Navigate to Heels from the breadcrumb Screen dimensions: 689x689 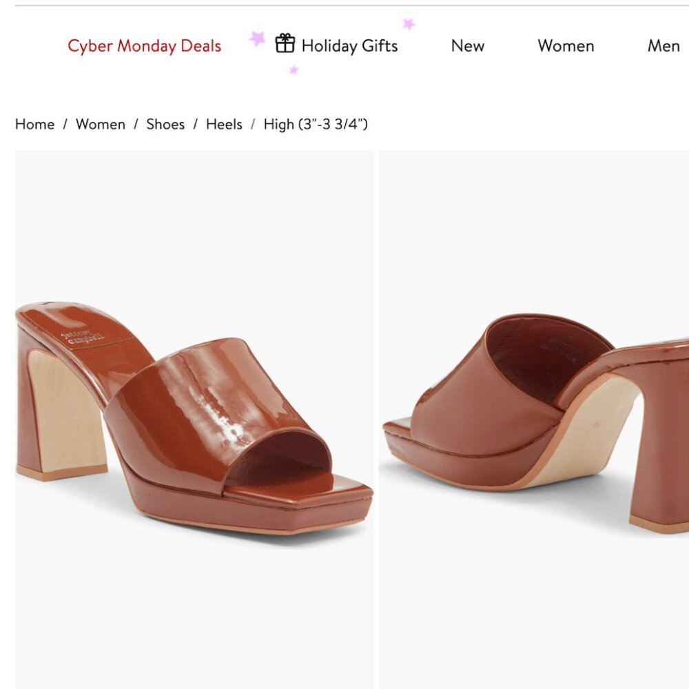pyautogui.click(x=224, y=124)
